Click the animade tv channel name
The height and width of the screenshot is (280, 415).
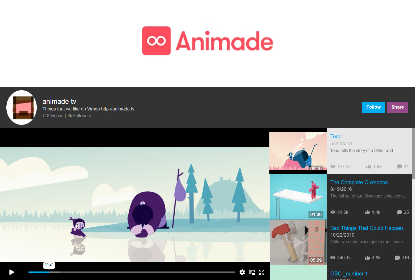59,101
